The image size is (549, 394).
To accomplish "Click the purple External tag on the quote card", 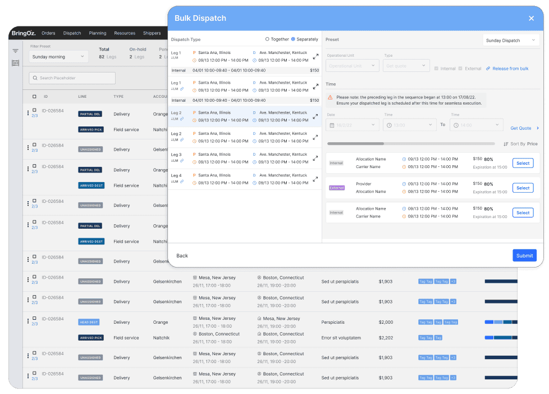I will pyautogui.click(x=337, y=188).
